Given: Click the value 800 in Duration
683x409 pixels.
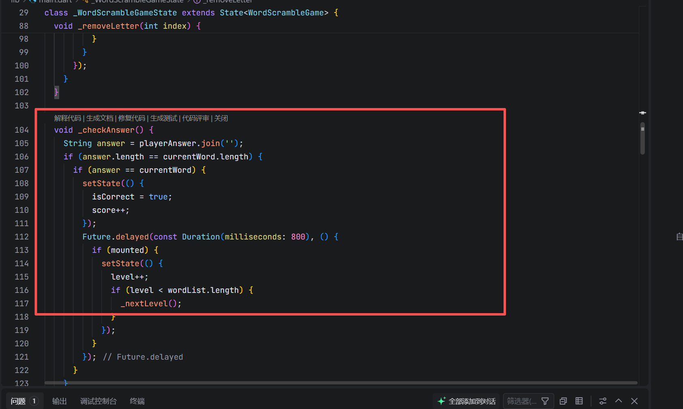Looking at the screenshot, I should 298,237.
